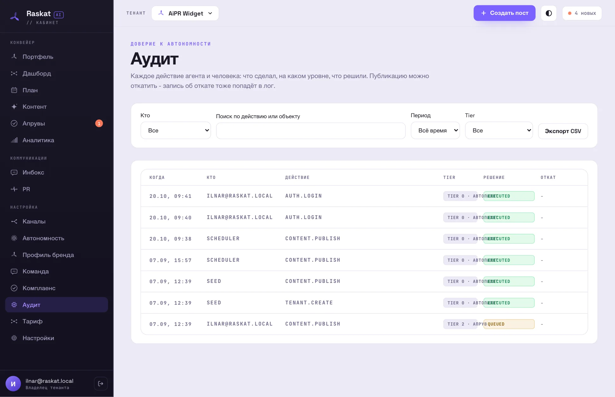
Task: Open Портфель via its sidebar icon
Action: [14, 57]
